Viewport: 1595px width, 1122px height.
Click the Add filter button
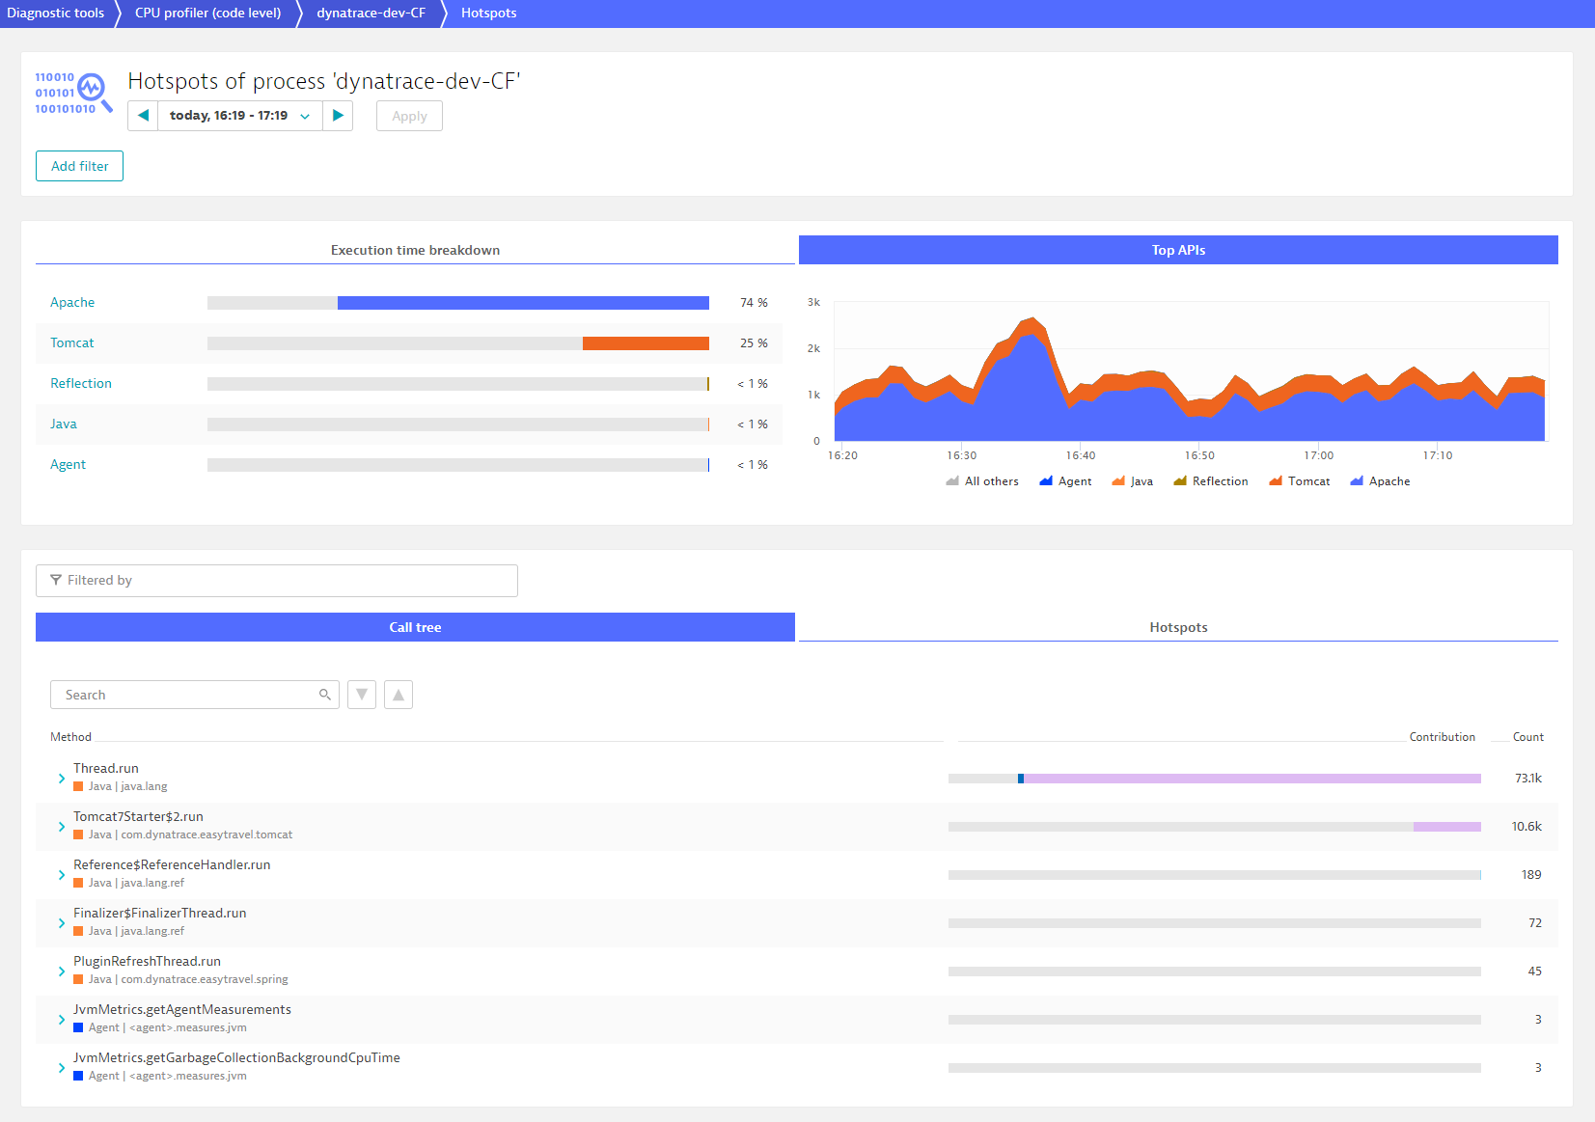click(79, 166)
